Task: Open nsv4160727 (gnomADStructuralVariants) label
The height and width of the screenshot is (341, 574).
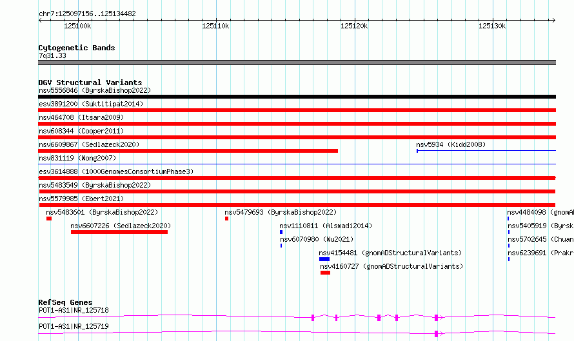Action: coord(391,266)
